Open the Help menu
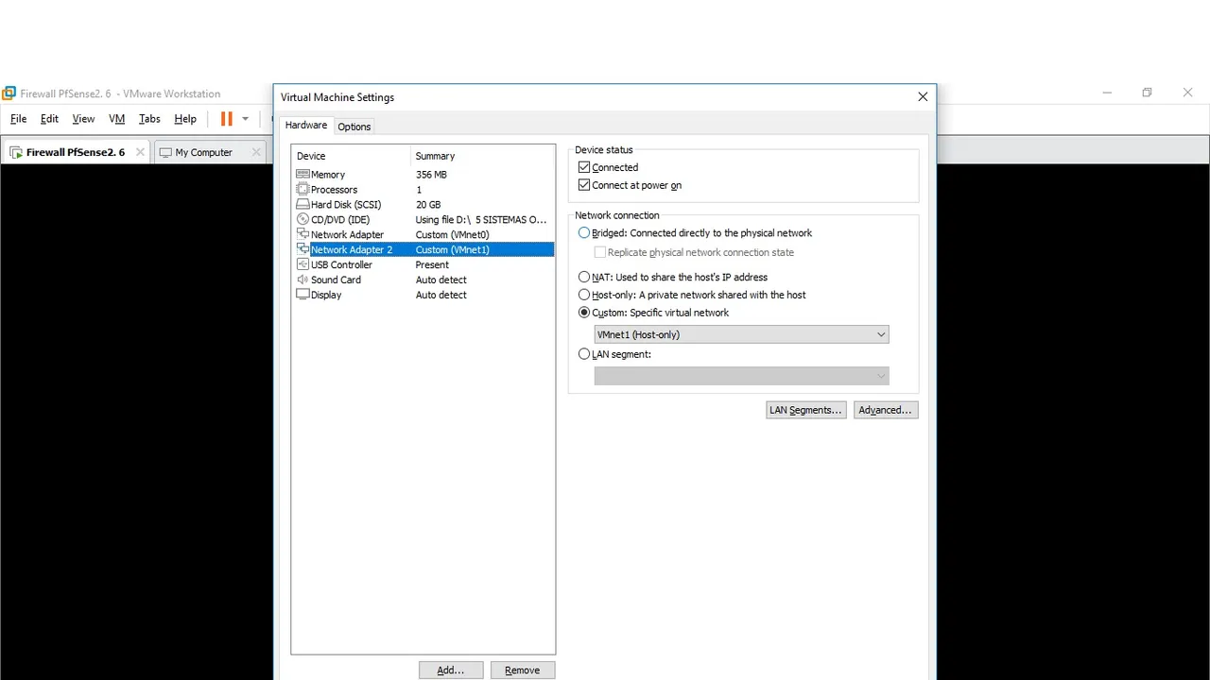The height and width of the screenshot is (680, 1210). click(185, 119)
